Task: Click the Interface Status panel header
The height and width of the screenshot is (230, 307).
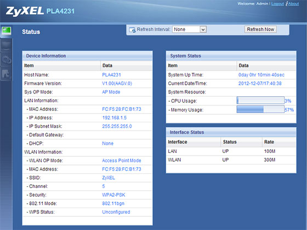Action: (x=231, y=132)
